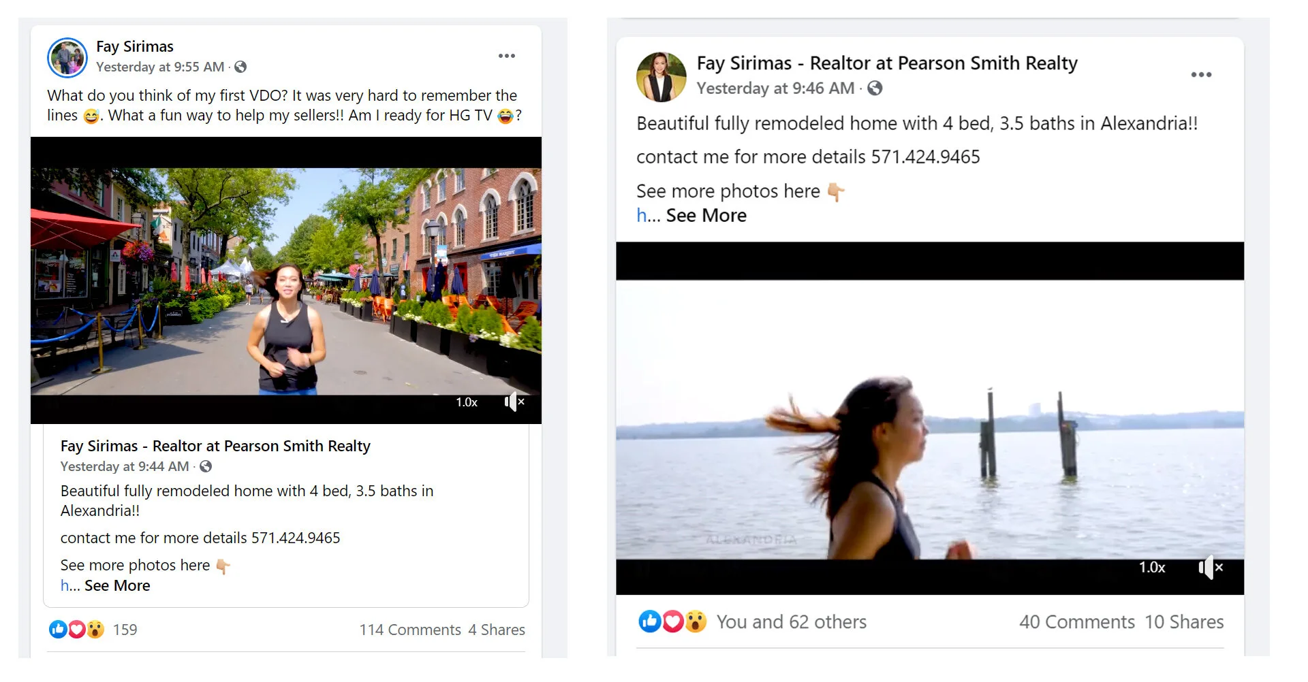Open 40 Comments on right post
Viewport: 1308px width, 682px height.
[x=1077, y=621]
